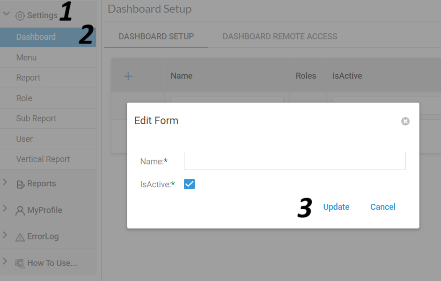Focus the Name input field
This screenshot has height=281, width=441.
pos(295,161)
